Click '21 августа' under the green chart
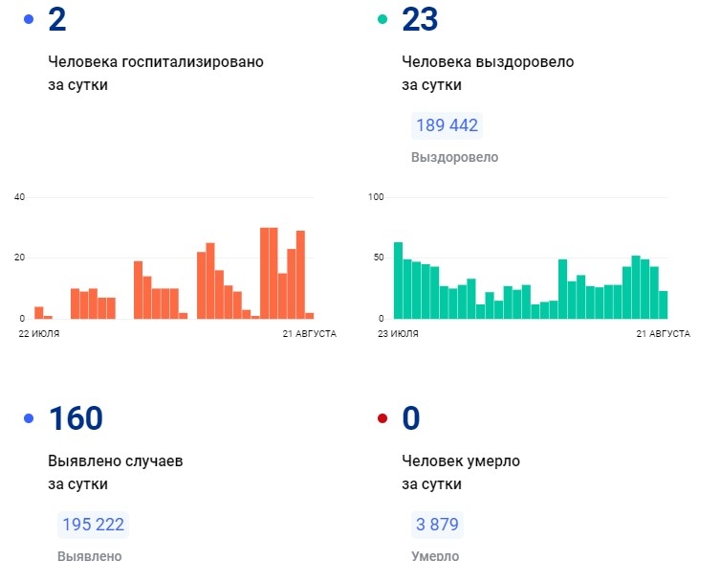The image size is (721, 561). tap(663, 333)
